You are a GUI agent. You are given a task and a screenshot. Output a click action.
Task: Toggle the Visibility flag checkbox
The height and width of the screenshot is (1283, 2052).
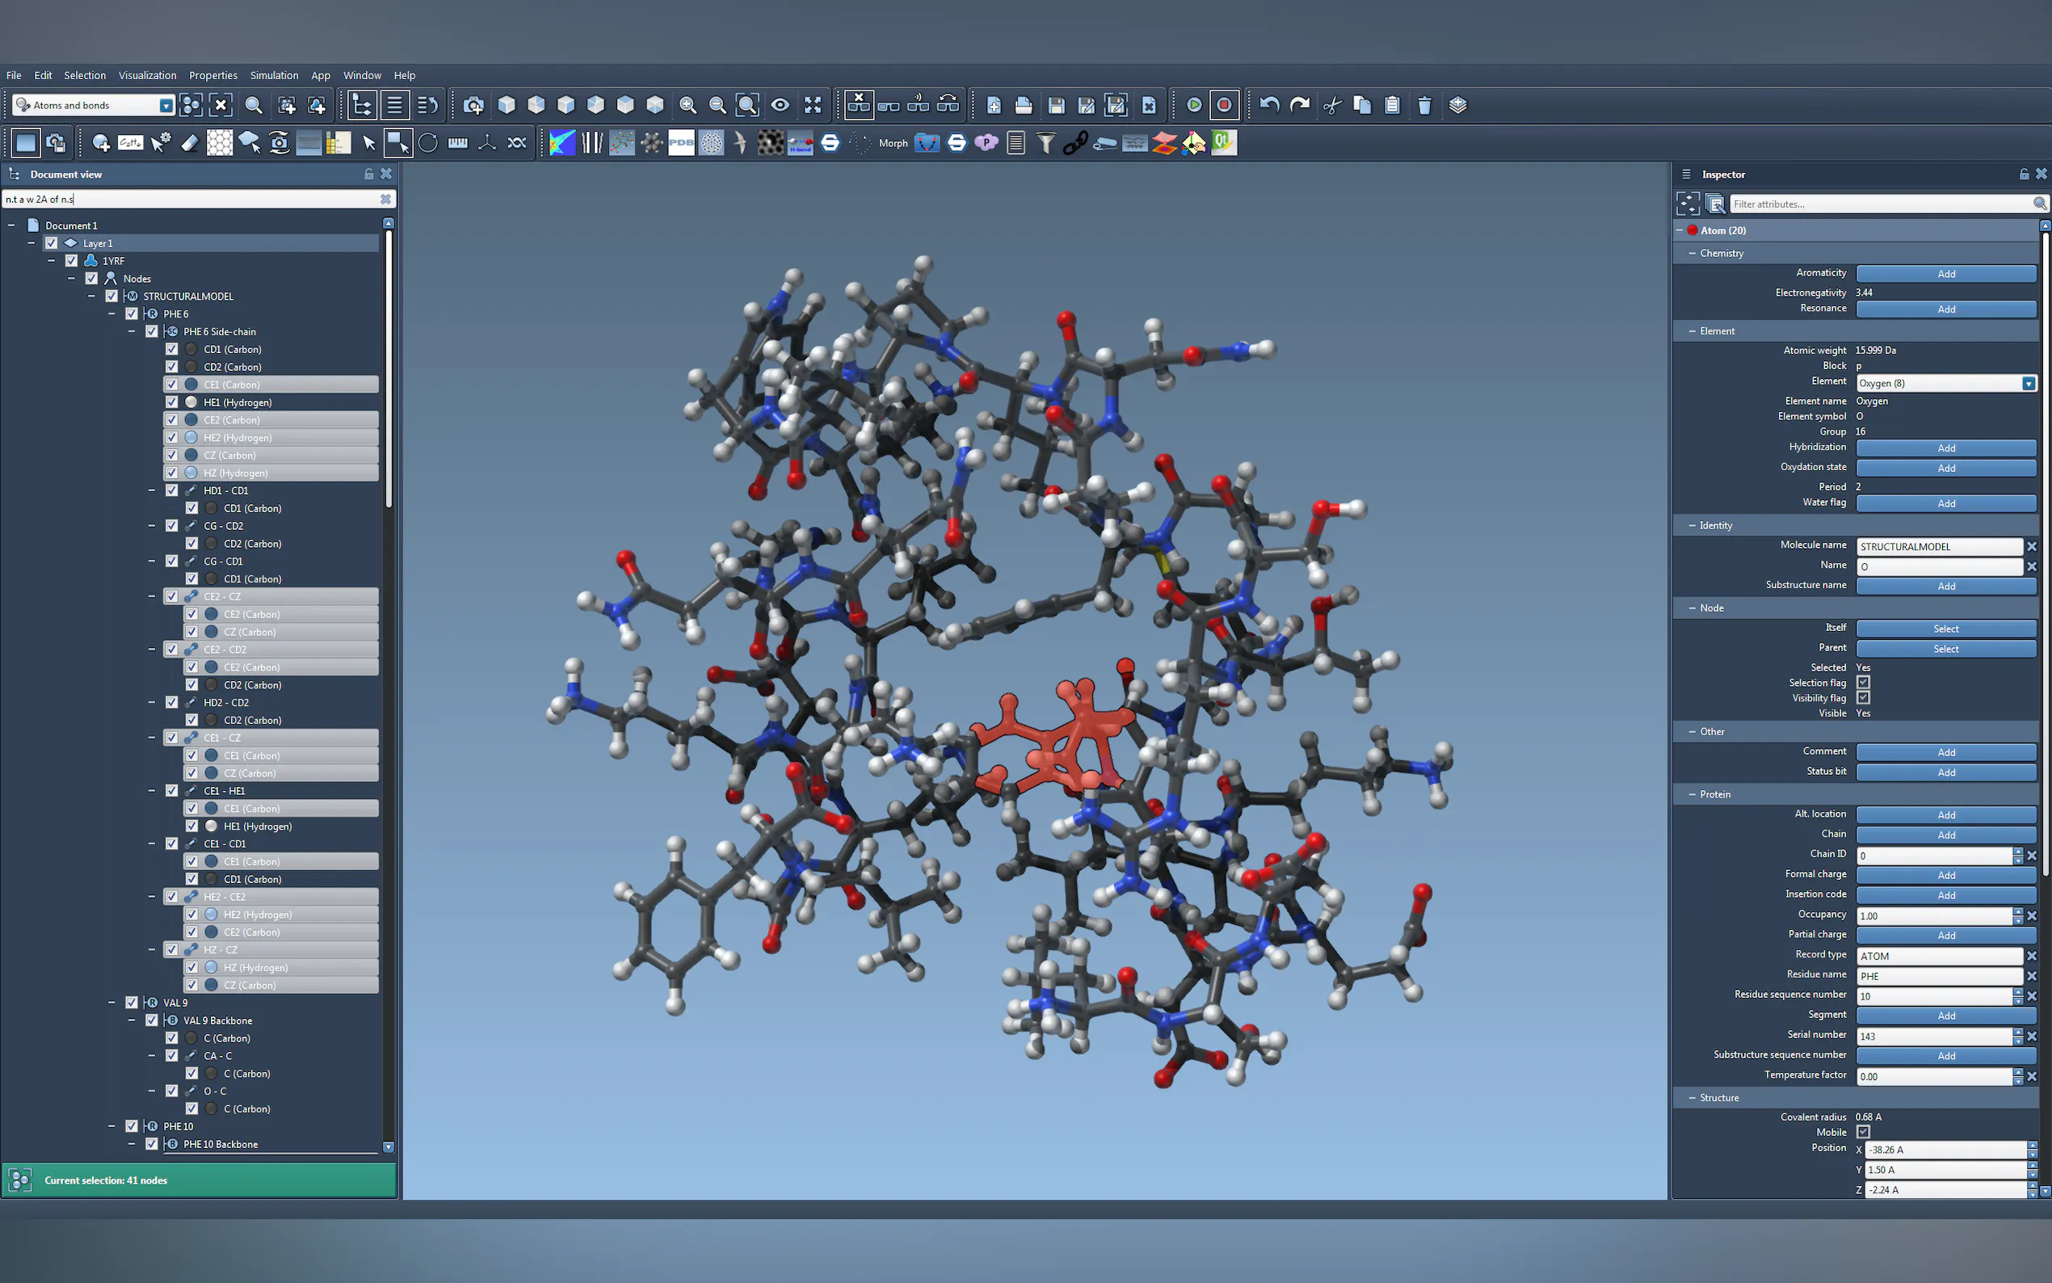pos(1863,697)
